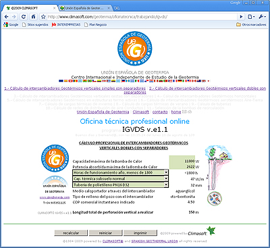Open the Sitios sugeridos bookmark
This screenshot has height=248, width=270.
pos(35,24)
